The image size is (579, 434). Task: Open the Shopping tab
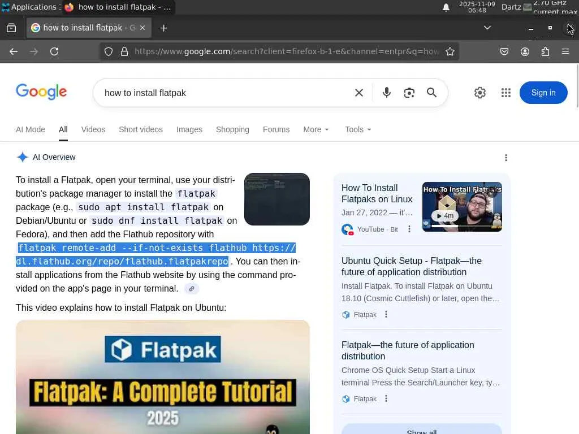tap(232, 129)
